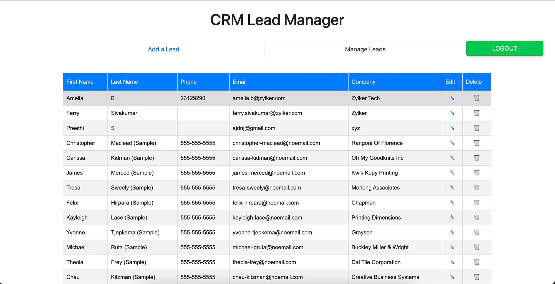Select the Manage Leads tab
This screenshot has height=284, width=555.
pos(365,49)
